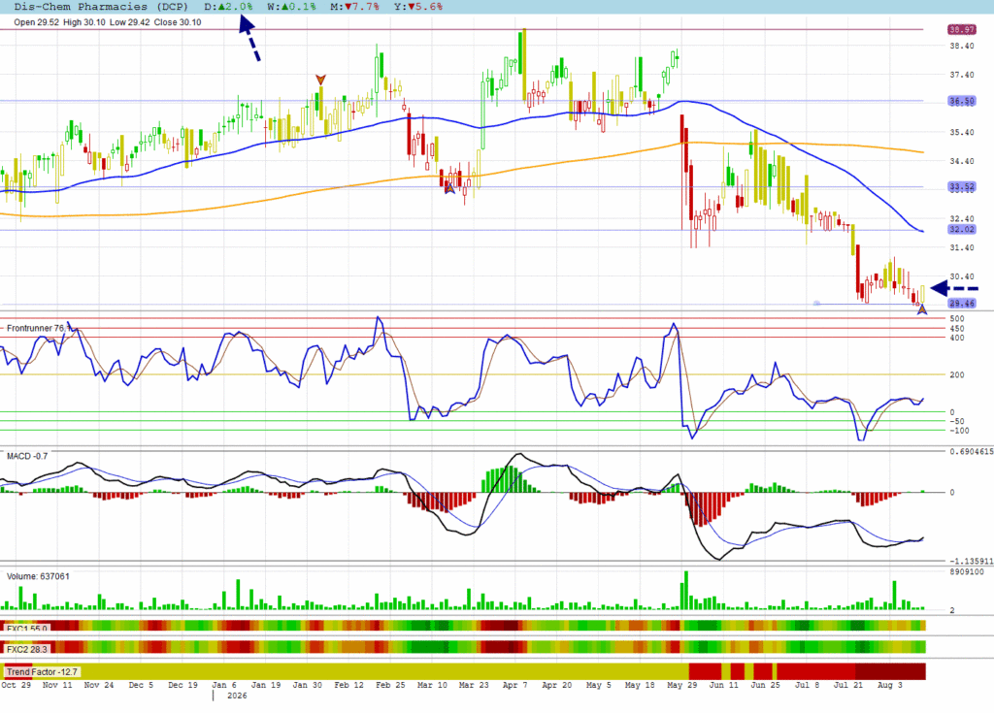Screen dimensions: 994x713
Task: Click the May 29 date axis label
Action: pyautogui.click(x=682, y=685)
